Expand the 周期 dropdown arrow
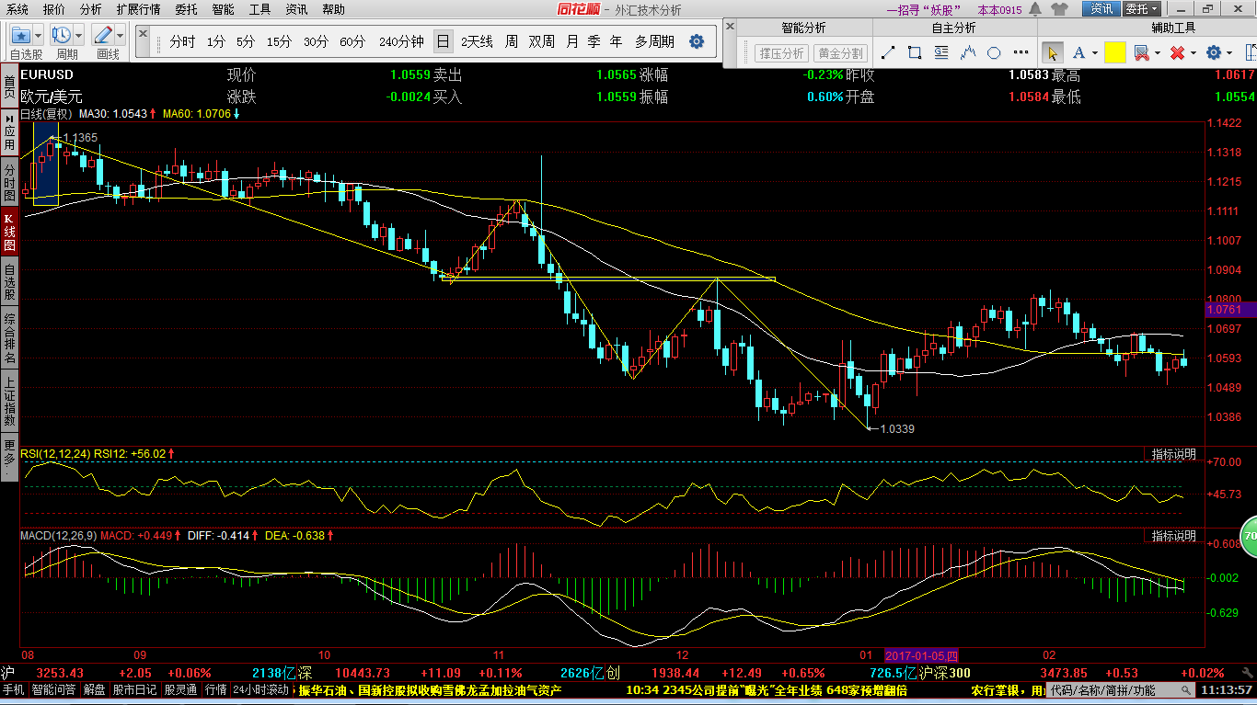Image resolution: width=1257 pixels, height=705 pixels. (78, 36)
